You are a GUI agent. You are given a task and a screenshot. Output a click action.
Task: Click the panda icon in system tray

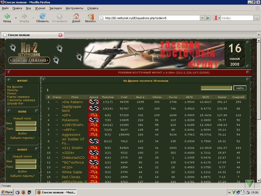click(243, 192)
